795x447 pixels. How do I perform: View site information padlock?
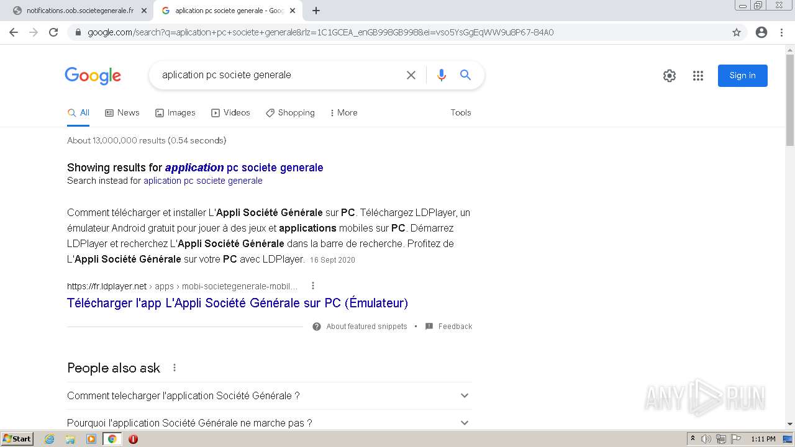tap(78, 32)
